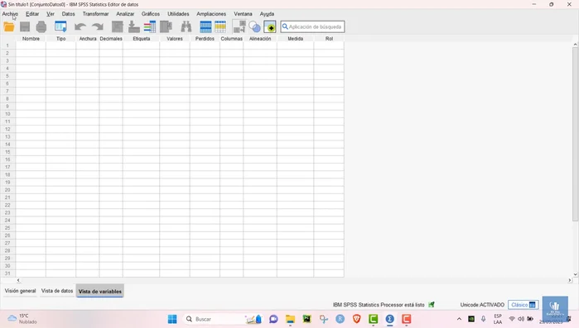Click the overlapping circles variable sets icon
This screenshot has height=328, width=579.
pyautogui.click(x=254, y=27)
